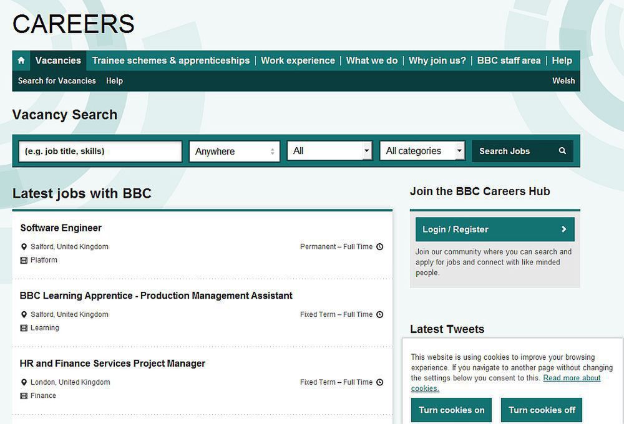Click the Learning category text

click(x=44, y=328)
